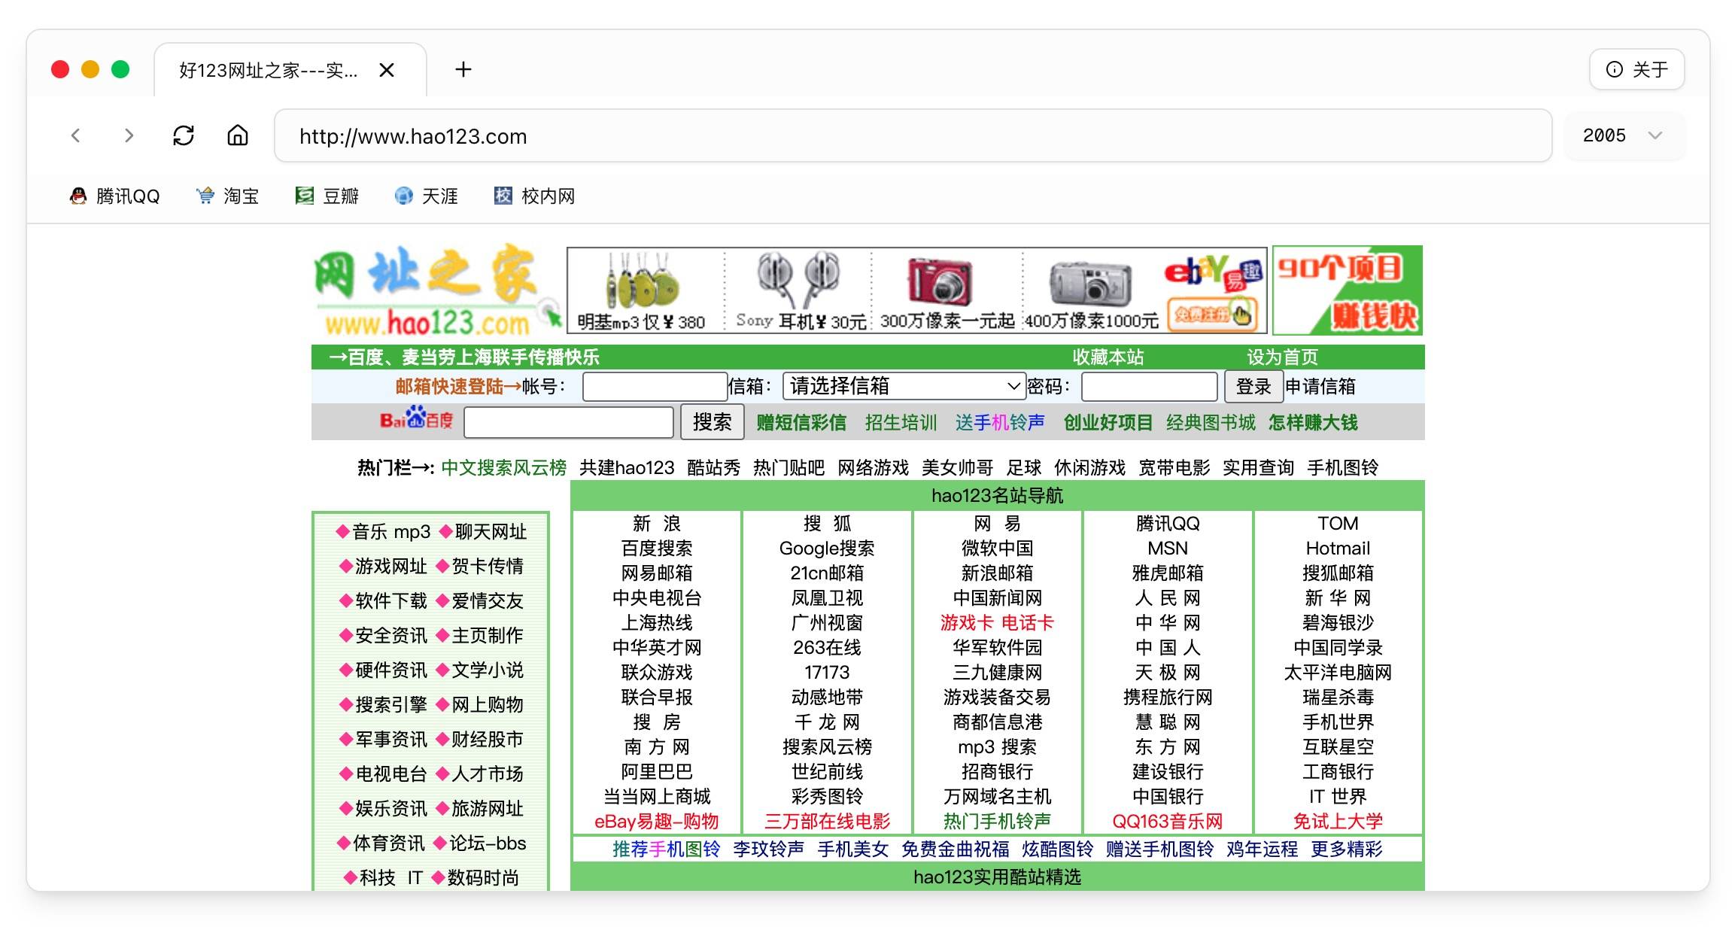Click the 关于 info button

pos(1636,70)
